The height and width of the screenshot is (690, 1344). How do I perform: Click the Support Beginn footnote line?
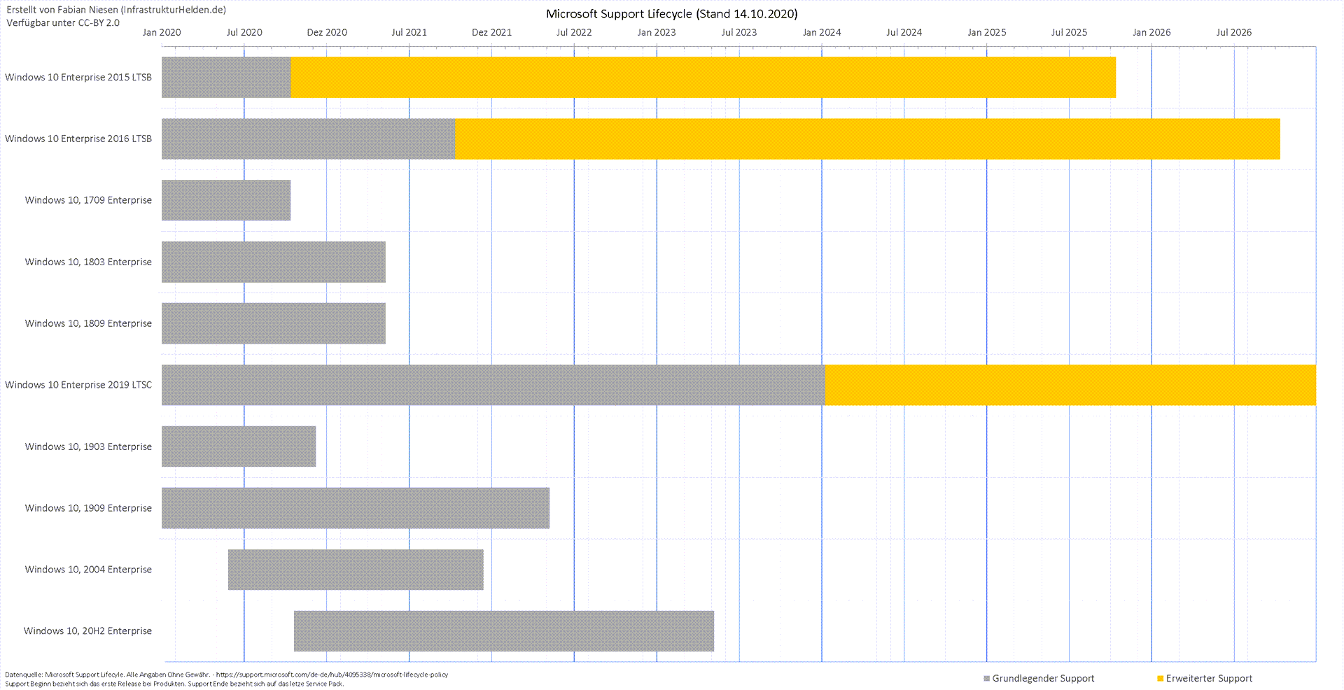click(x=174, y=684)
